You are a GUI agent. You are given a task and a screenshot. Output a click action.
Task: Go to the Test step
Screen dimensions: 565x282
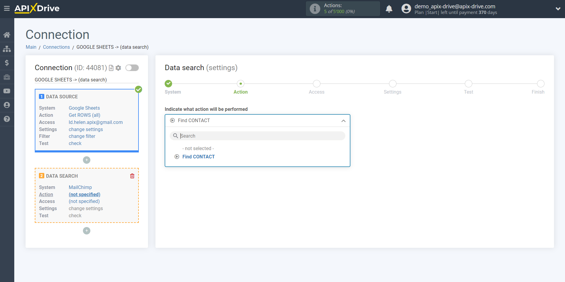pos(468,84)
